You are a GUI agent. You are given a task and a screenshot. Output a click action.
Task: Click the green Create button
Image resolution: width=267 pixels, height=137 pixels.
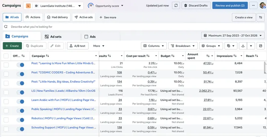click(12, 46)
